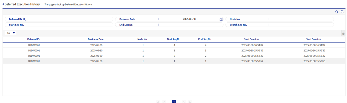Click the End Seq No. column header
This screenshot has width=347, height=103.
click(x=205, y=39)
